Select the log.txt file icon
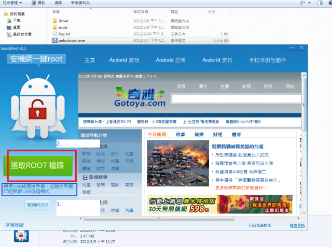Viewport: 332px width, 248px height. [x=55, y=34]
